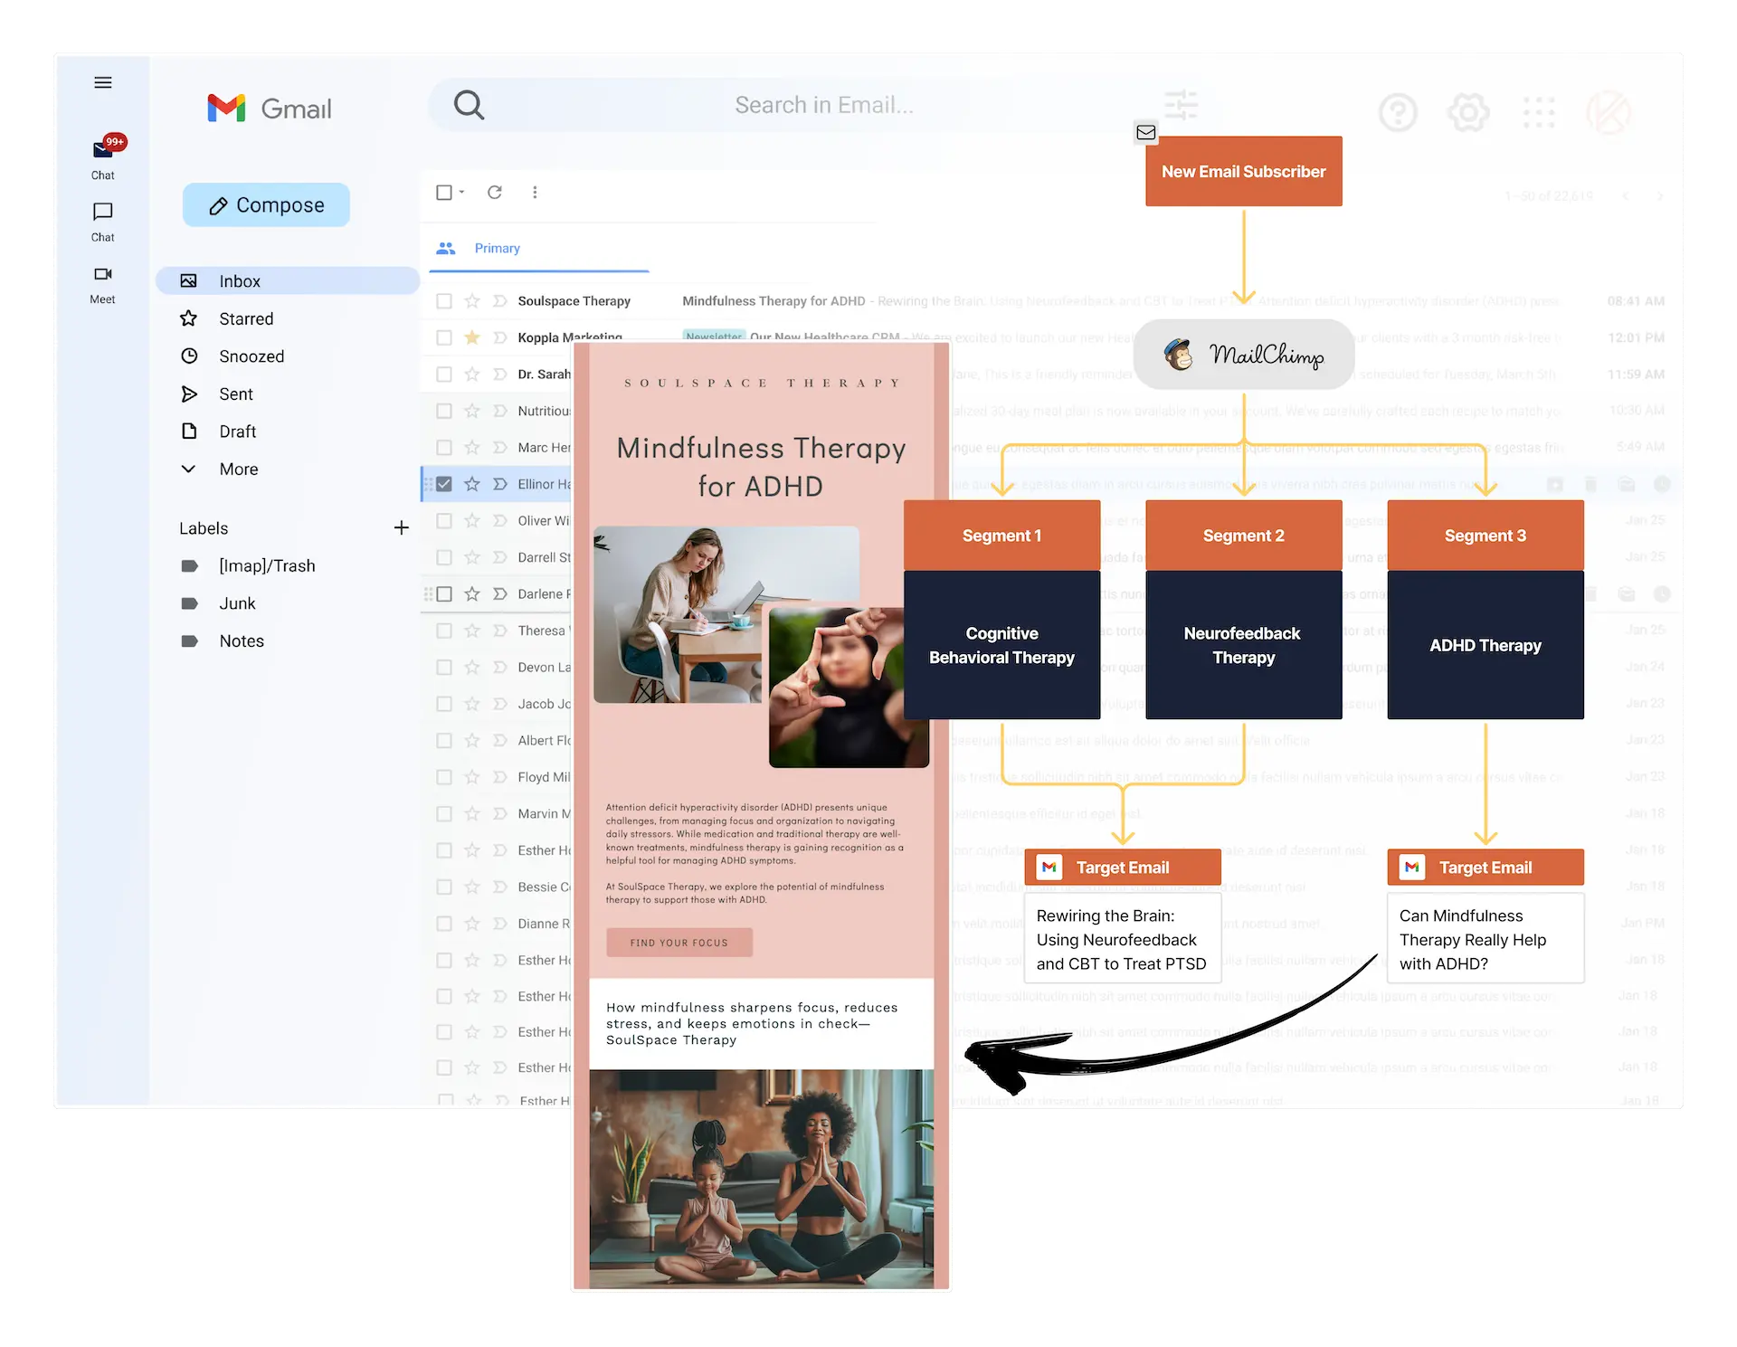The image size is (1737, 1347).
Task: Open the account avatar at top right
Action: click(x=1609, y=113)
